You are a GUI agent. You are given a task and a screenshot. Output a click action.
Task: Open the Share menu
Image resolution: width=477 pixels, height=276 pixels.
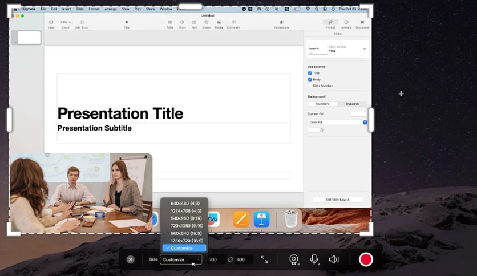(150, 9)
